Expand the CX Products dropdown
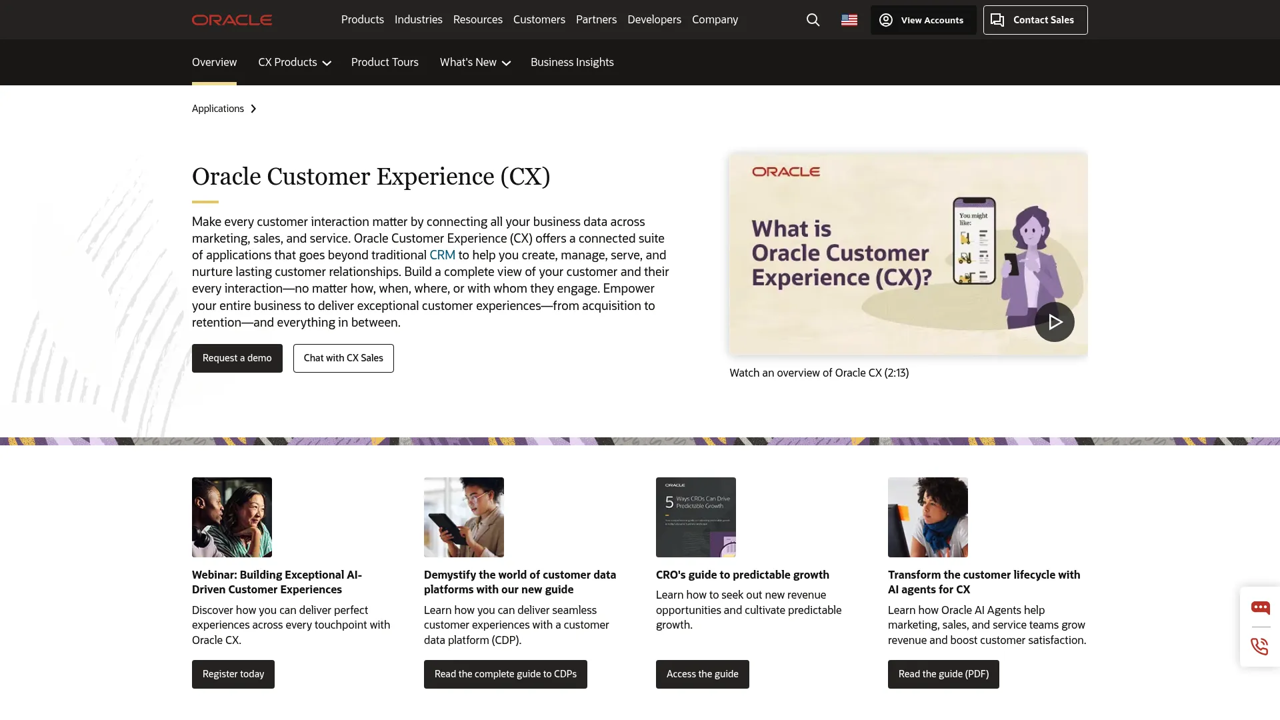This screenshot has height=720, width=1280. 294,62
